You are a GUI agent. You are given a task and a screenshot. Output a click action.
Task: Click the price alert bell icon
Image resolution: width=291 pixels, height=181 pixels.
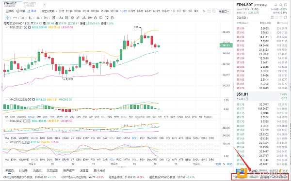(276, 5)
